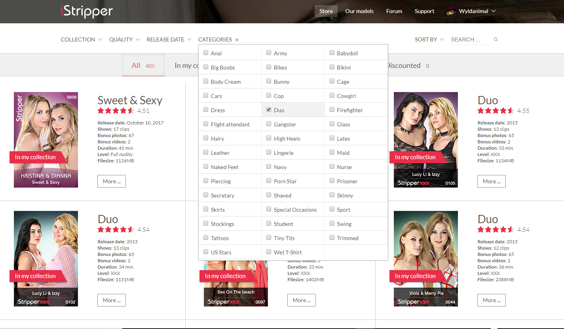Check the US Stars checkbox
Viewport: 564px width, 329px height.
click(206, 252)
